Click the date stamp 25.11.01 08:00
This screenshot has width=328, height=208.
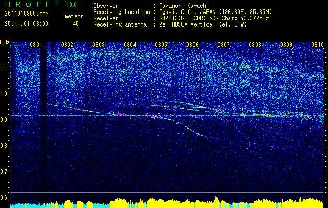(27, 24)
